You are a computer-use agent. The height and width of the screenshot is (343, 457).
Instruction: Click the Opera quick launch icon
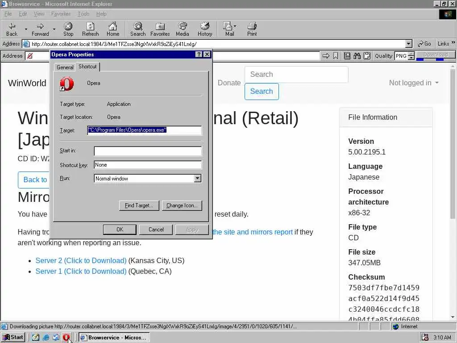click(66, 338)
